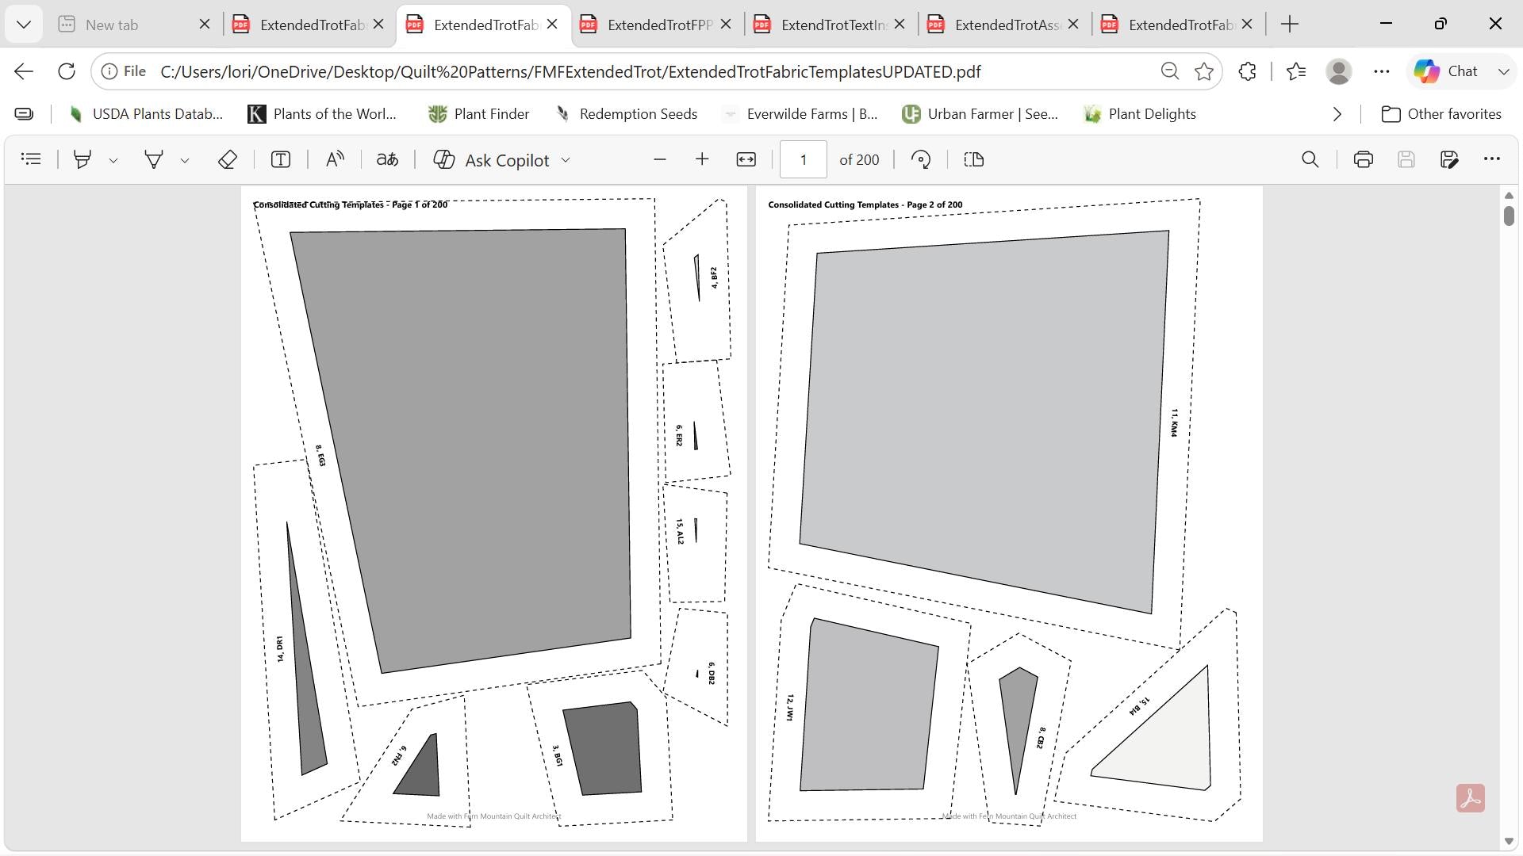The width and height of the screenshot is (1523, 856).
Task: Toggle the page view layout icon
Action: pos(974,159)
